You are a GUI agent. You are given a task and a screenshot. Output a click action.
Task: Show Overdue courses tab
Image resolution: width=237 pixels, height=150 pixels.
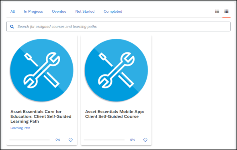[59, 12]
